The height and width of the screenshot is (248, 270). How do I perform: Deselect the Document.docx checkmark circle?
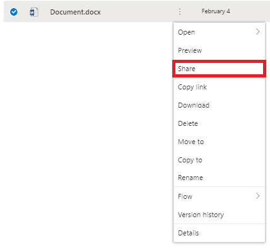[14, 12]
